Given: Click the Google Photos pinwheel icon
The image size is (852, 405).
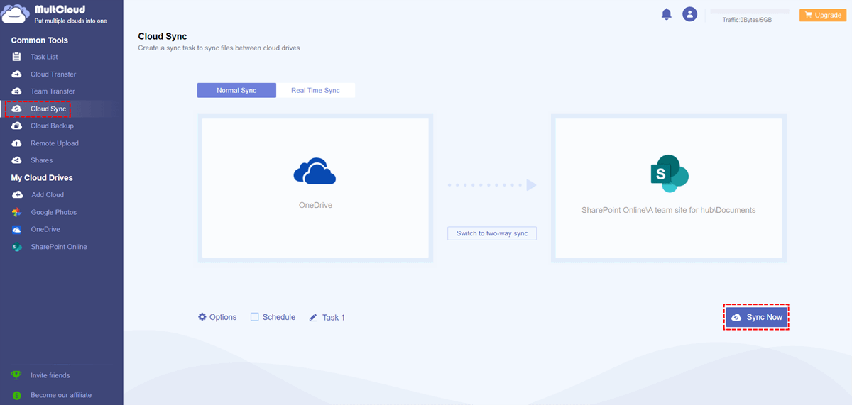Looking at the screenshot, I should 16,212.
